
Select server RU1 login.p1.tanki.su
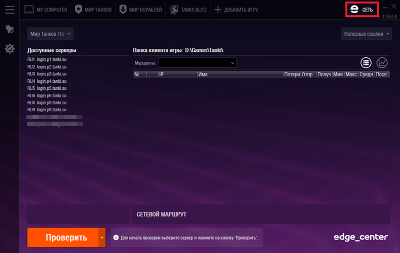47,59
